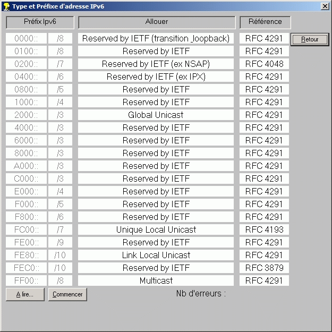332x332 pixels.
Task: Click the Global Unicast allocation field
Action: pos(156,115)
